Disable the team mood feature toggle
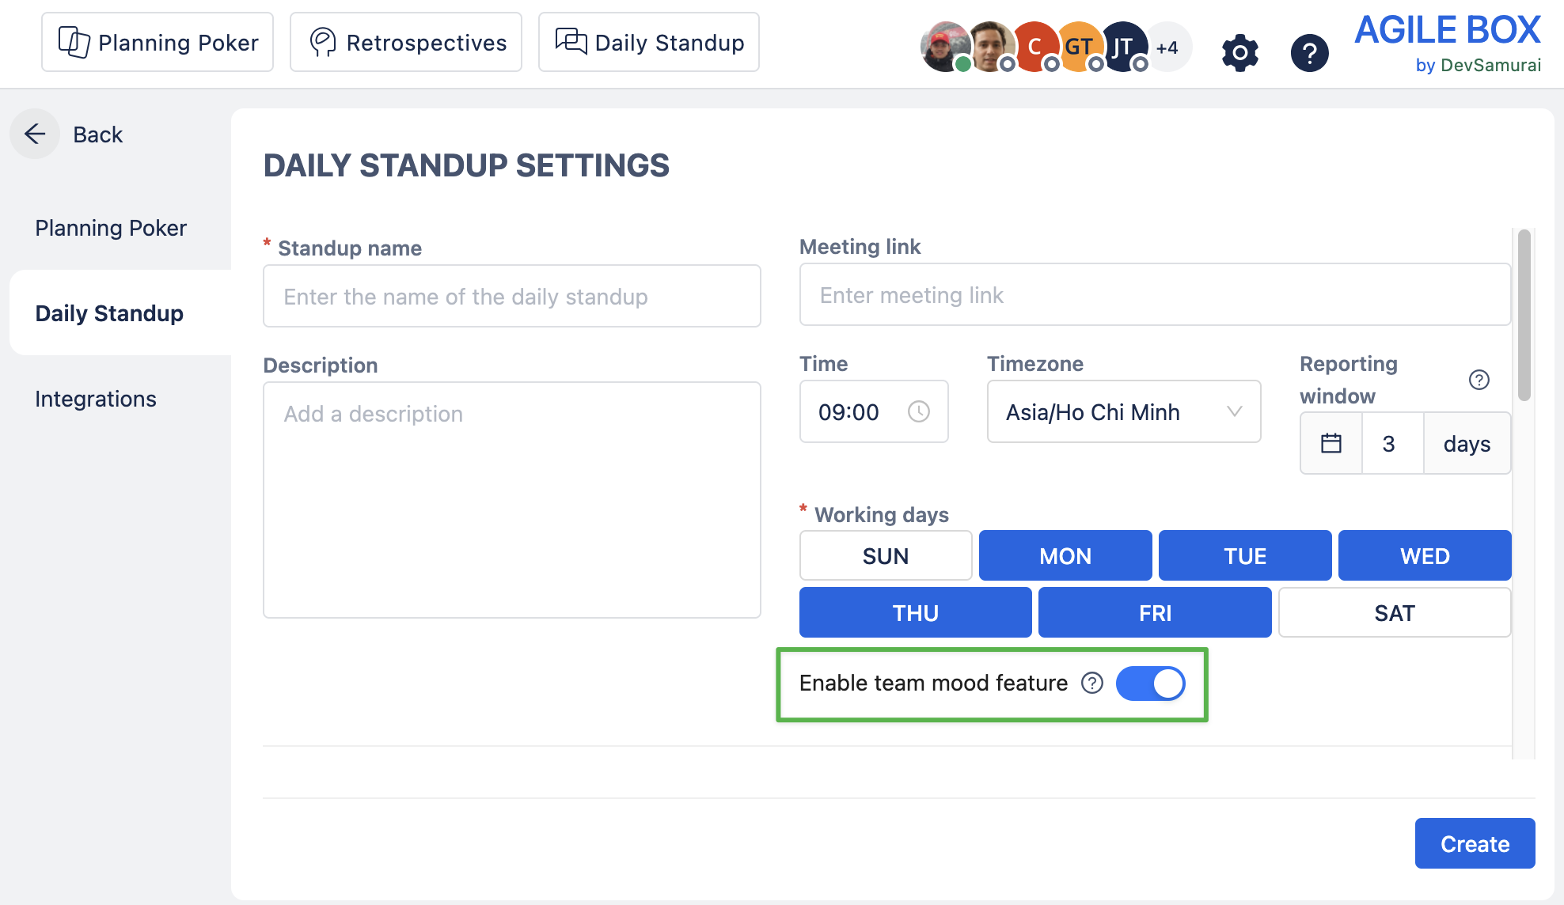 click(x=1150, y=683)
